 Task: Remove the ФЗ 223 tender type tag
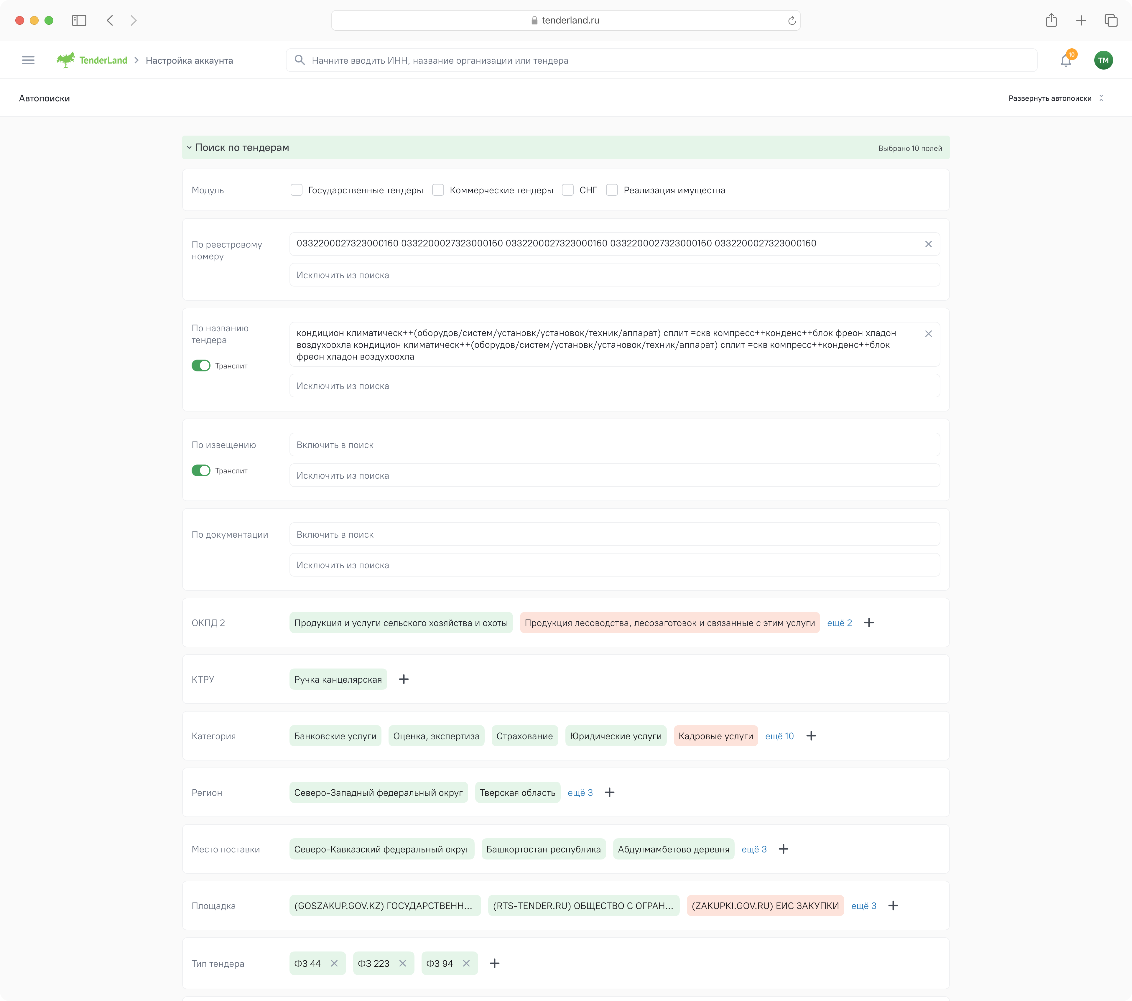[x=403, y=963]
